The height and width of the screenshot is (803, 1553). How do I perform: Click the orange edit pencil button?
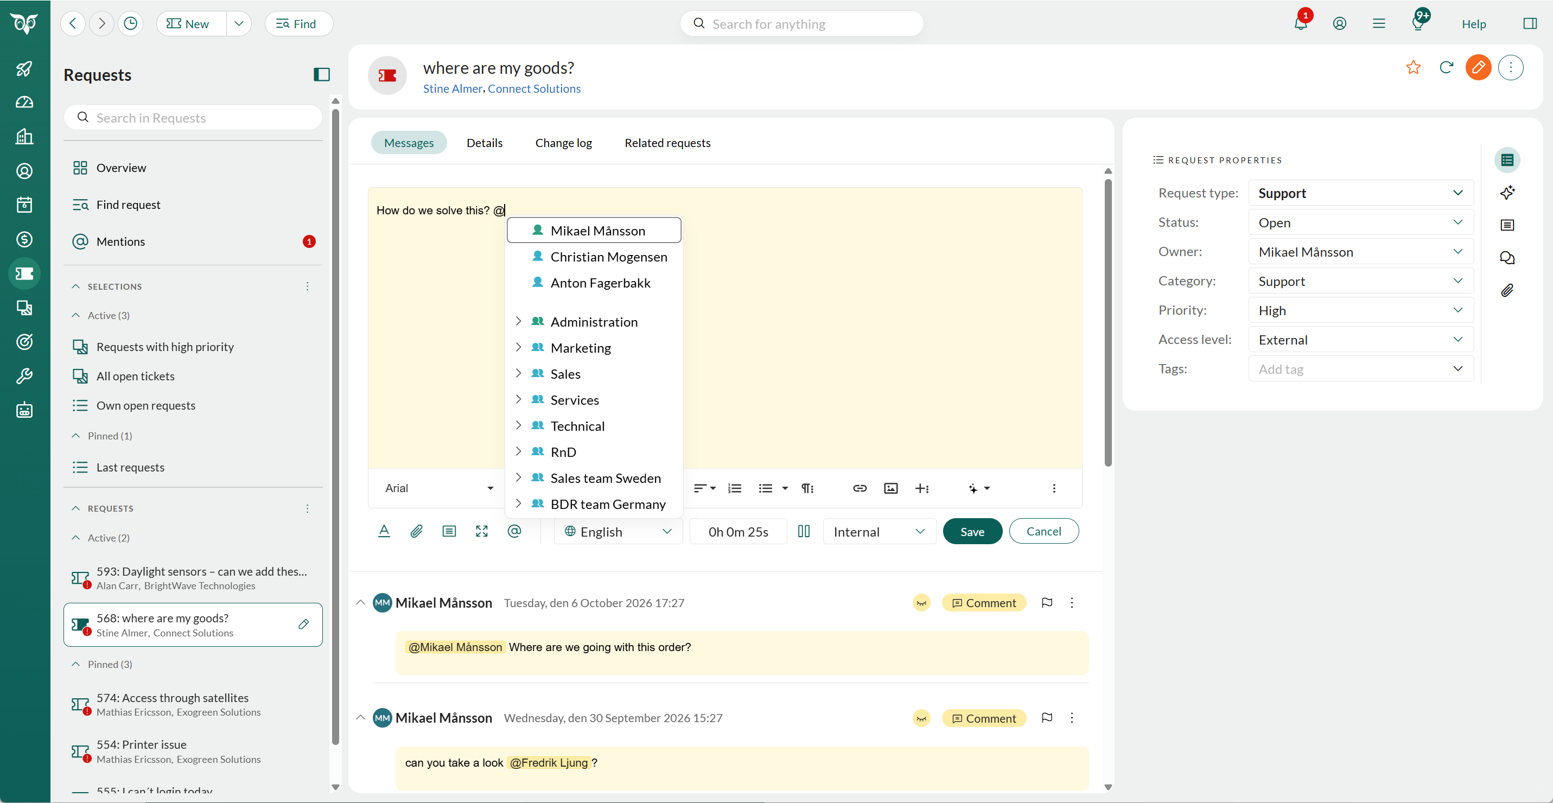1478,67
